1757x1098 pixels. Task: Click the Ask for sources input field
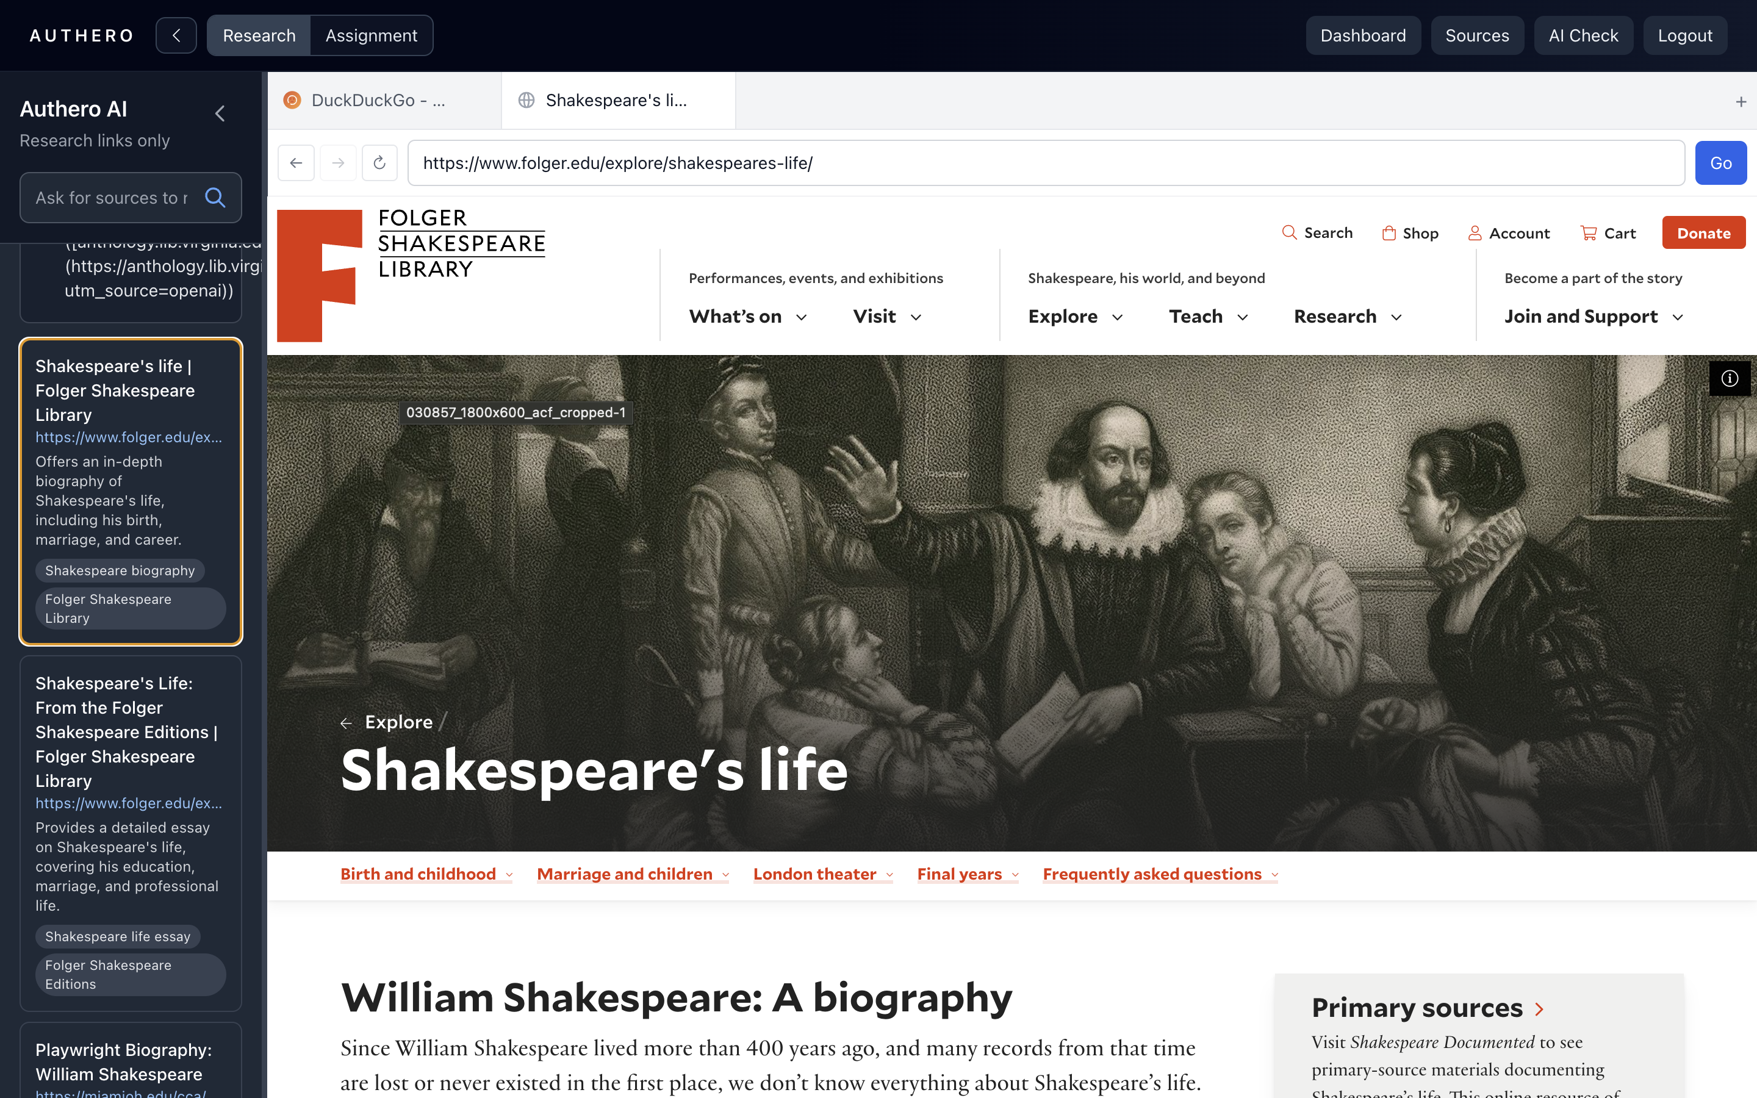point(112,198)
